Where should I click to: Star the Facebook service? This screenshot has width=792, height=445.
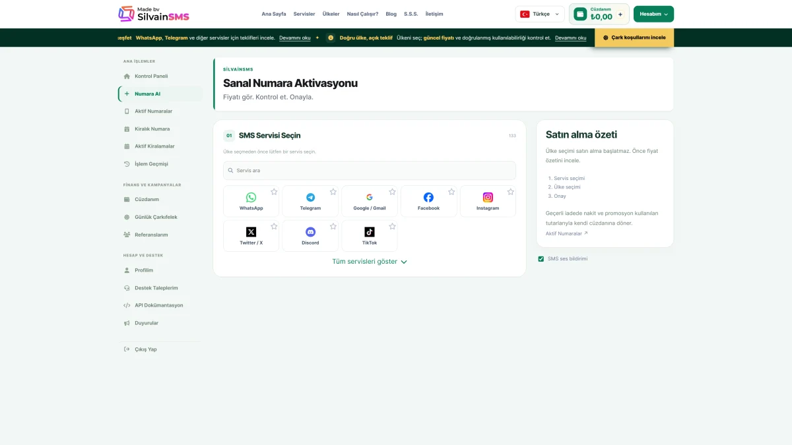point(451,192)
